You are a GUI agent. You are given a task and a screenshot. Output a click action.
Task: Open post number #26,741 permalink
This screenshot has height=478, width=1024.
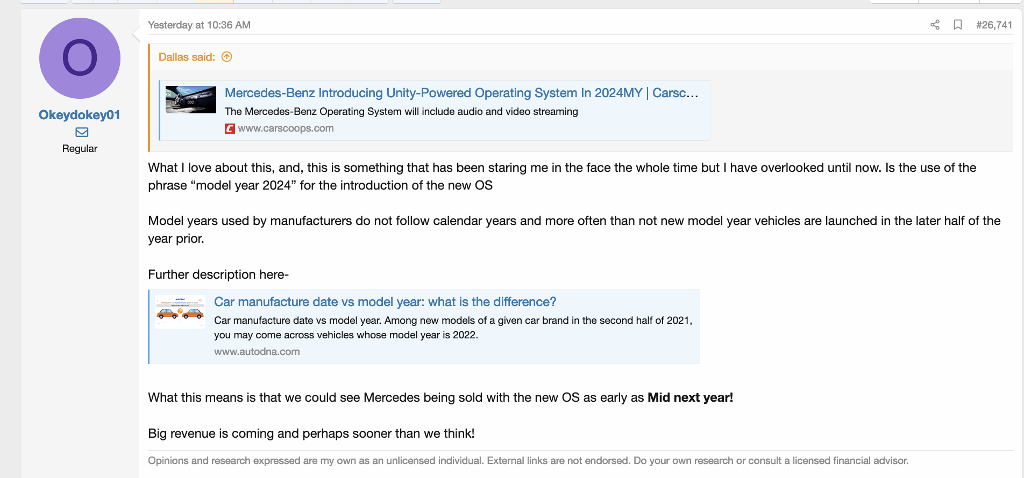[x=994, y=25]
